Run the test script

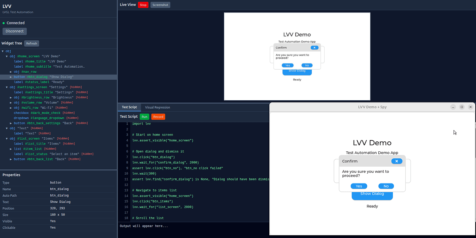coord(145,117)
